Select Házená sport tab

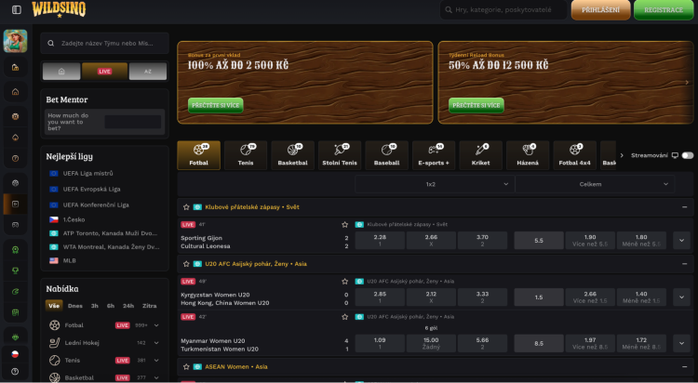tap(528, 155)
